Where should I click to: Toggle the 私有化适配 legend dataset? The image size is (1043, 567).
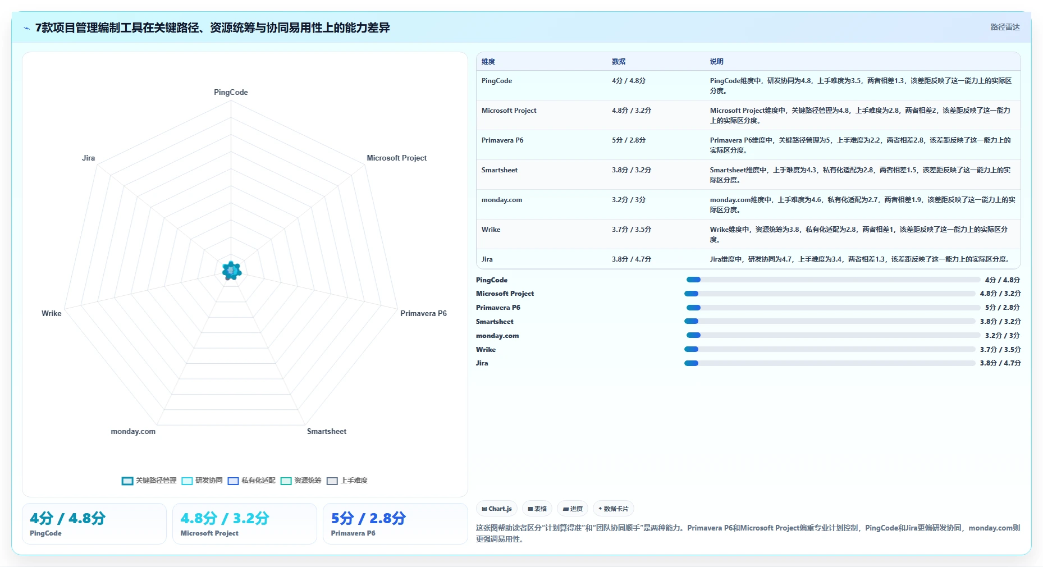click(x=251, y=481)
